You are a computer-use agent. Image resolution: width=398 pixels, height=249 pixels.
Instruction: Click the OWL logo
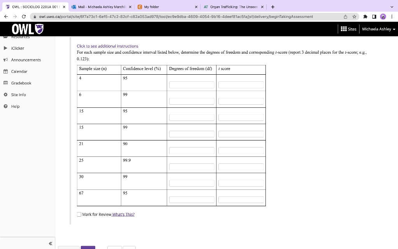[28, 29]
